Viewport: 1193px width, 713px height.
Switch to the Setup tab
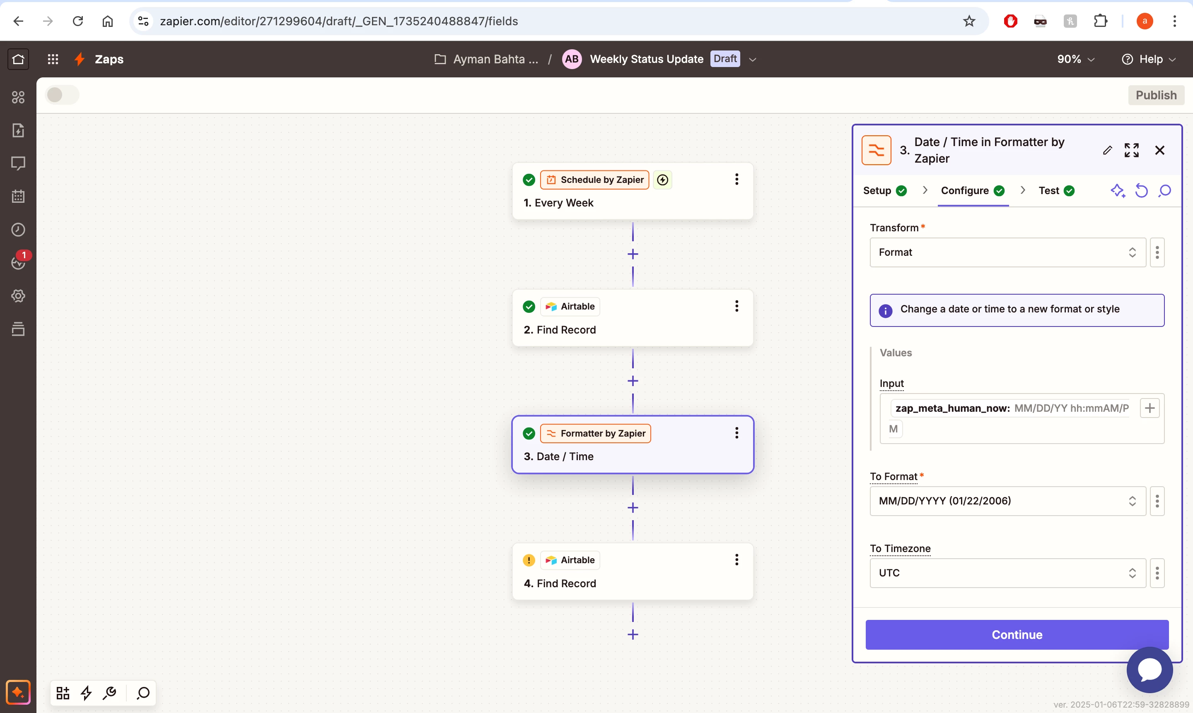coord(884,191)
